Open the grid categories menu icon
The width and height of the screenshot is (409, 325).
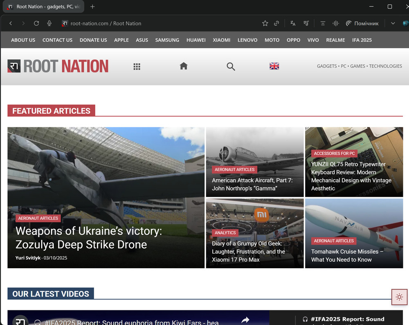click(x=137, y=67)
